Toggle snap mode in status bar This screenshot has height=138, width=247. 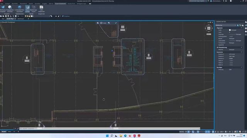189,132
